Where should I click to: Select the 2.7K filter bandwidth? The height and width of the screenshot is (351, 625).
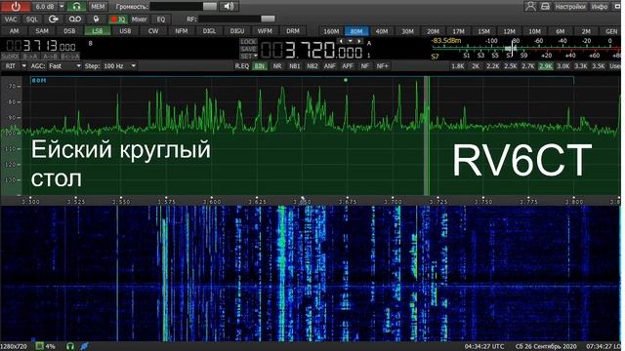click(527, 66)
